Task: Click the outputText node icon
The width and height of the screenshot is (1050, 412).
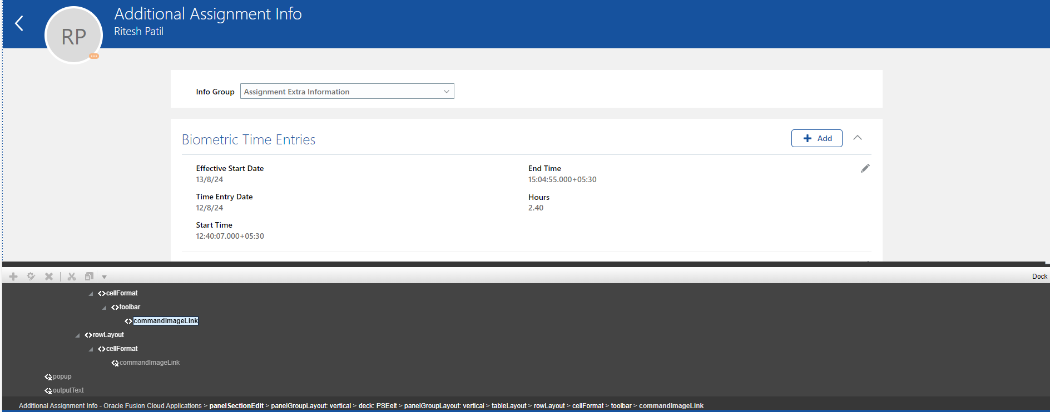Action: 48,391
